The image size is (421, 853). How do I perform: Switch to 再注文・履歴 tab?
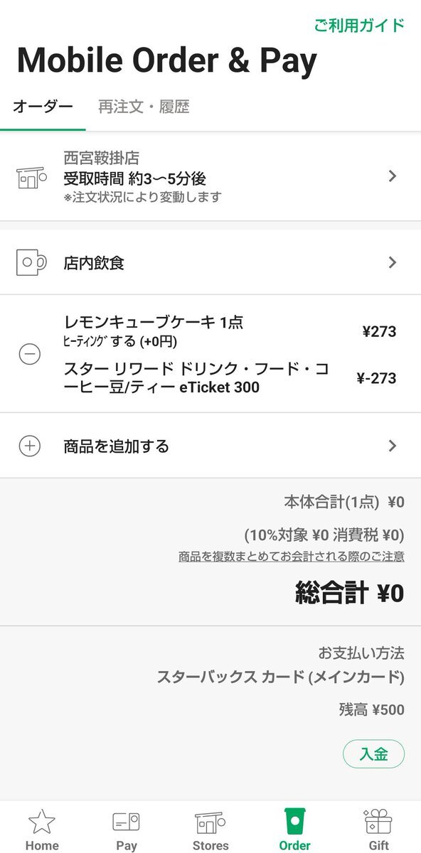click(x=144, y=107)
